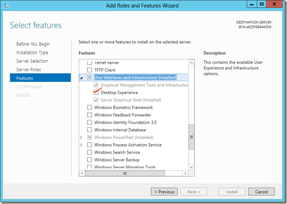The height and width of the screenshot is (204, 287).
Task: Click Server Graphical Shell (Installed) row
Action: pos(131,100)
